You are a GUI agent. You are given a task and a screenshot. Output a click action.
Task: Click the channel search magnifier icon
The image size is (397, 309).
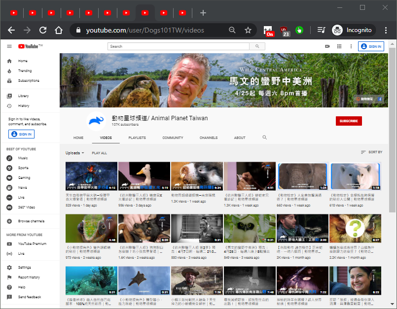(x=264, y=137)
